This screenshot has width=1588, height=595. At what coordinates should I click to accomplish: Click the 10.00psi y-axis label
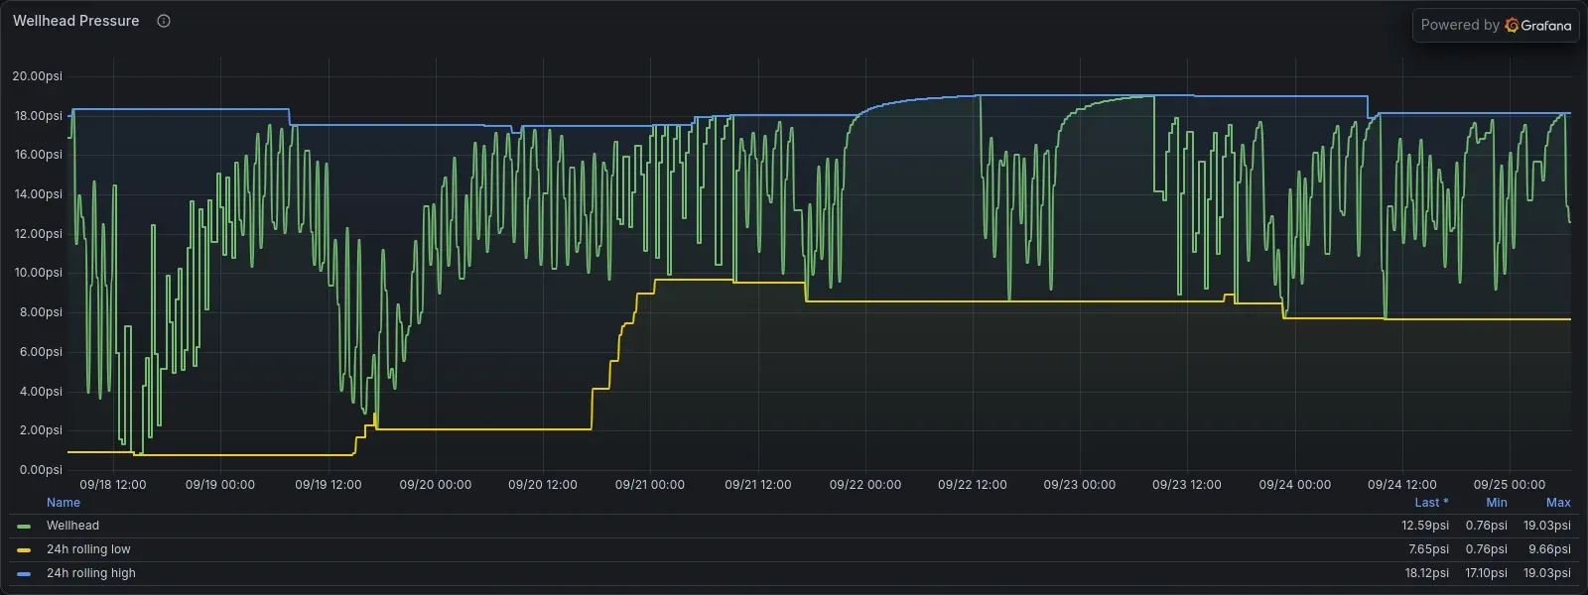pos(38,273)
